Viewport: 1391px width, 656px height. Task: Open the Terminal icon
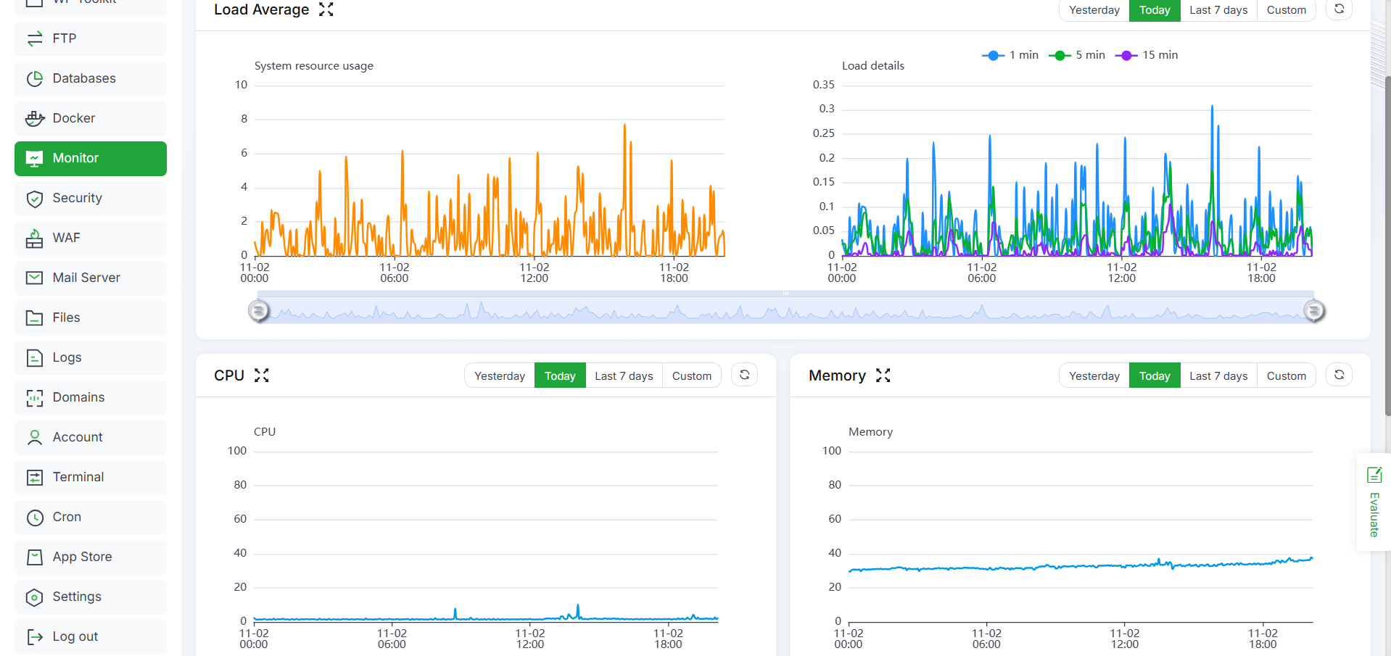click(35, 477)
